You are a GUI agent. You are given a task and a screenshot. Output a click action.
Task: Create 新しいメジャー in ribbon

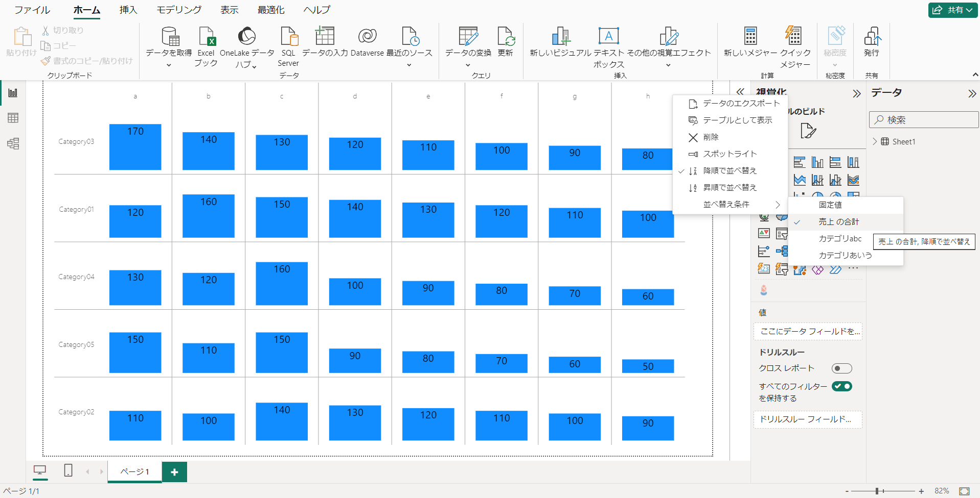coord(750,37)
